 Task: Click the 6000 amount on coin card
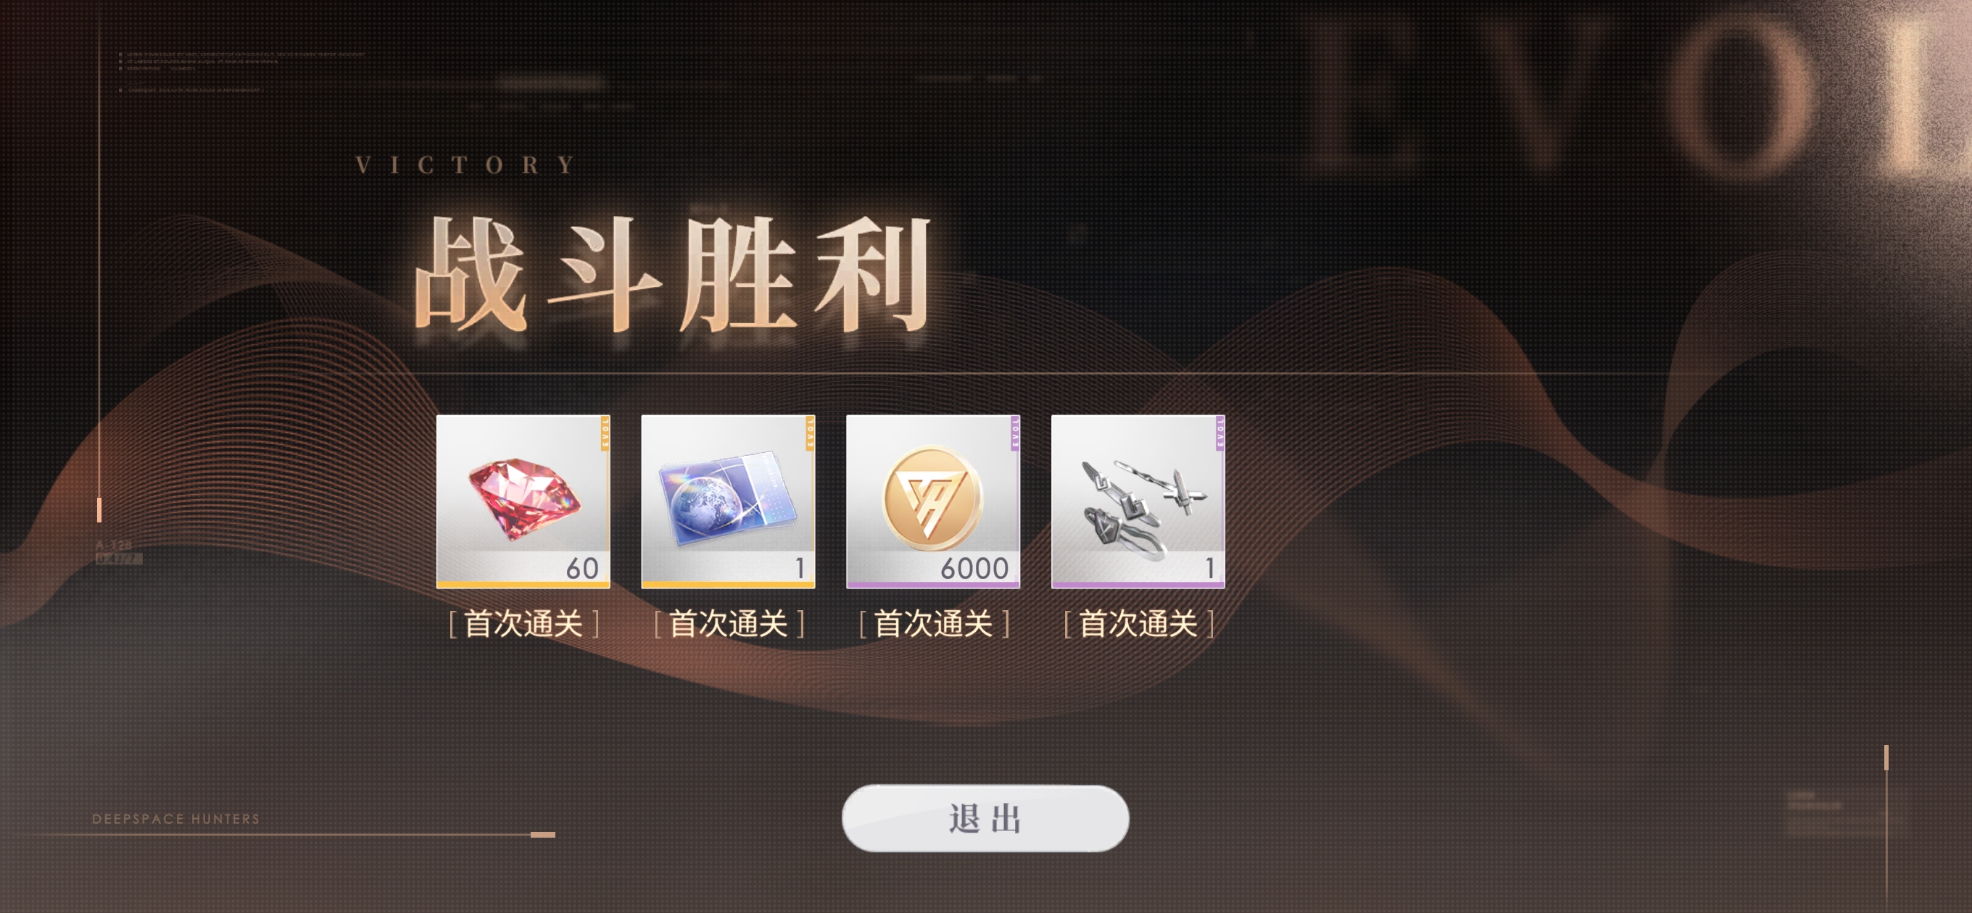click(x=974, y=568)
